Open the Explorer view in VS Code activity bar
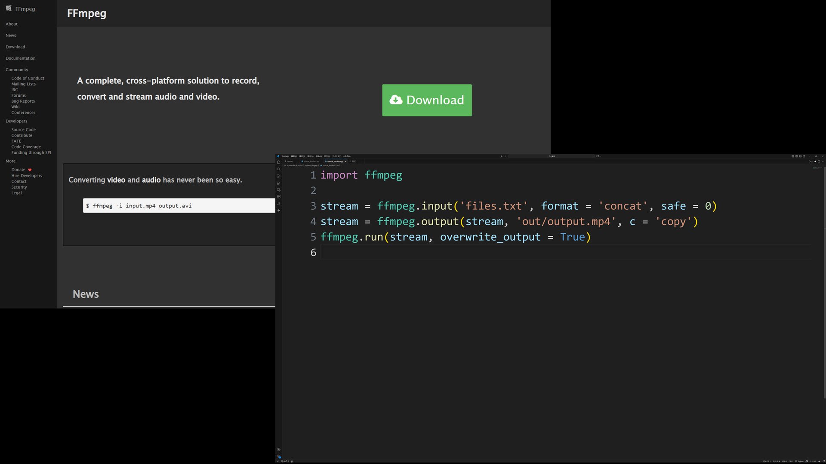 click(x=279, y=162)
